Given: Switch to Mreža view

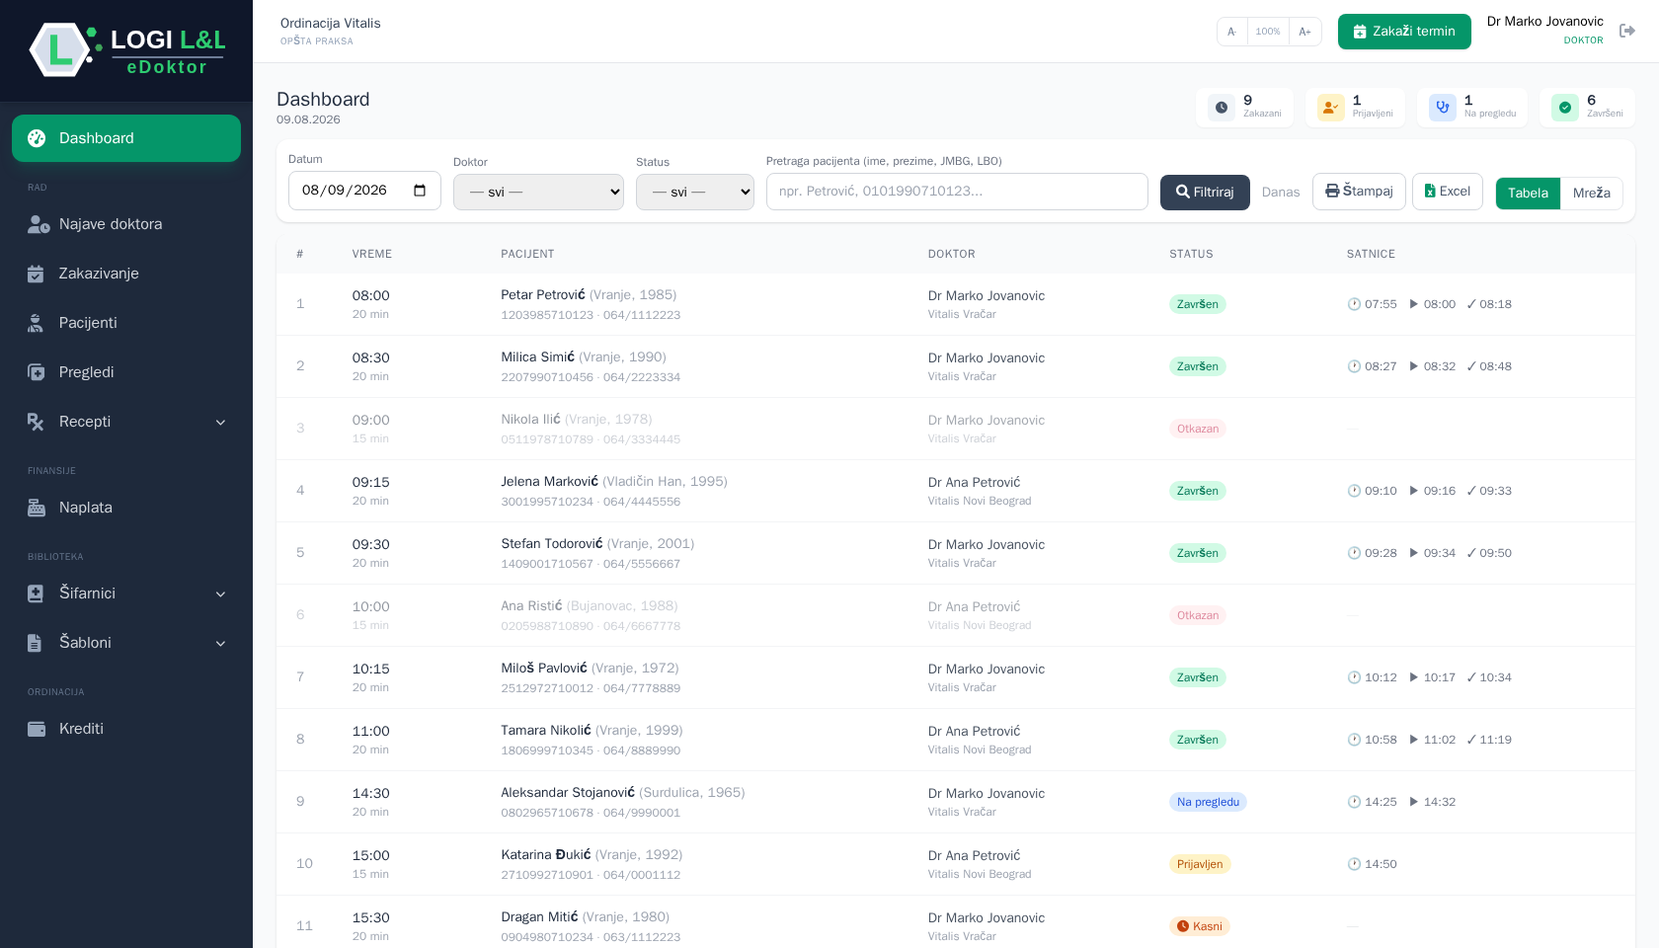Looking at the screenshot, I should 1592,194.
